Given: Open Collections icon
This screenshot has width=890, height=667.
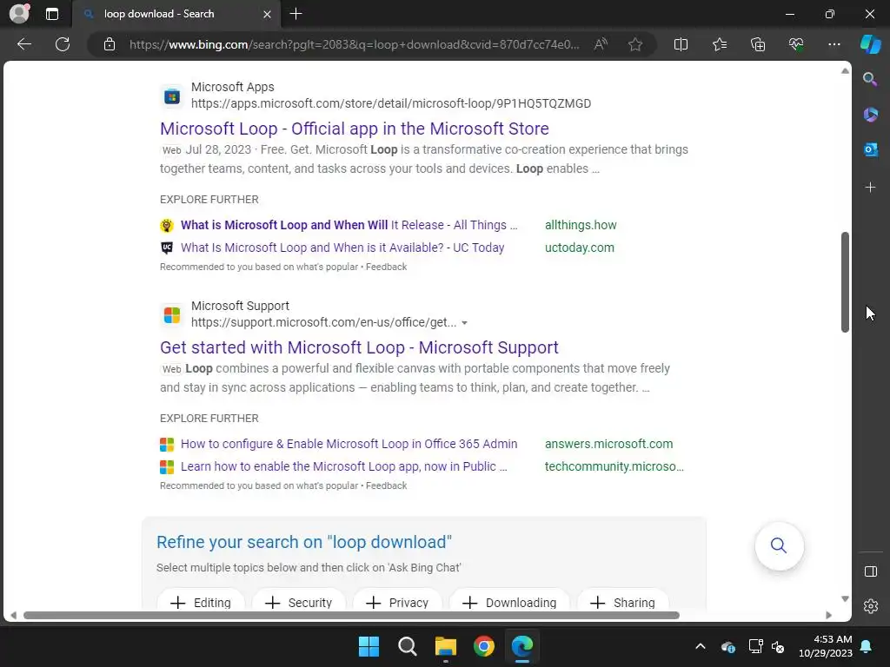Looking at the screenshot, I should (x=758, y=44).
